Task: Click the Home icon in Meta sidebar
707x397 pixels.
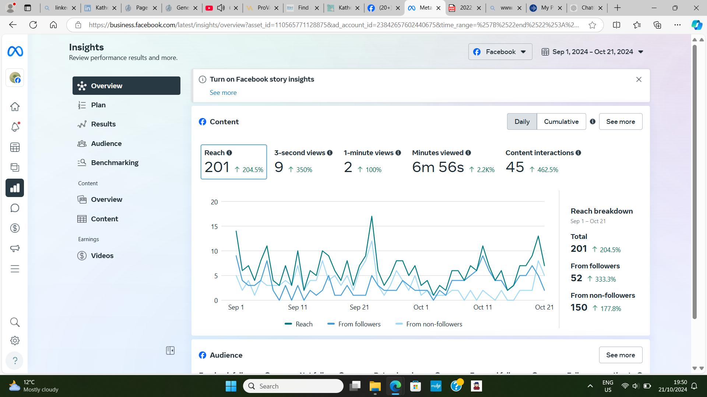Action: pyautogui.click(x=15, y=107)
